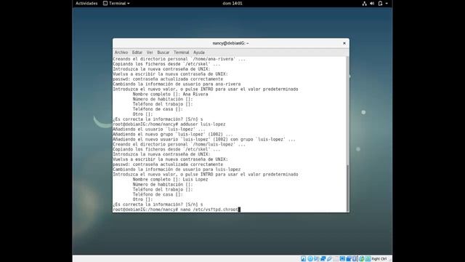Click the nancy@debianIG window title
Viewport: 465px width, 262px height.
tap(231, 44)
